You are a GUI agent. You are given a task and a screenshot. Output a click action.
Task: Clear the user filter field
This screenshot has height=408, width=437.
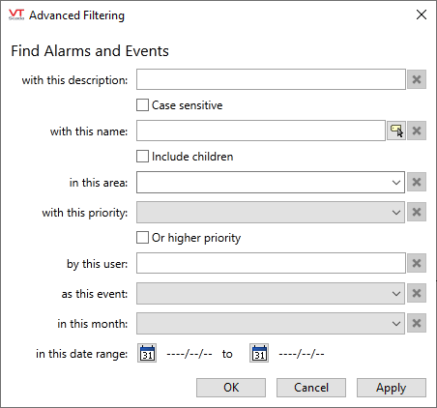click(417, 263)
